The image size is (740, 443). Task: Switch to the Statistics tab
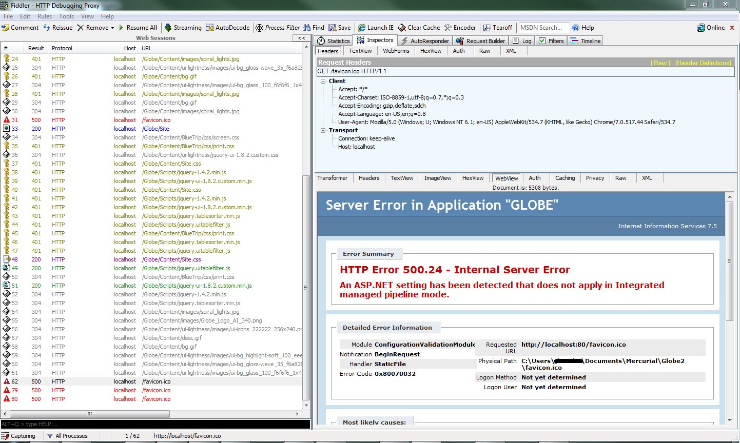pos(334,41)
